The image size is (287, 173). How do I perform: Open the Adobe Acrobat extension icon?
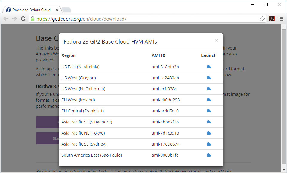coord(272,18)
